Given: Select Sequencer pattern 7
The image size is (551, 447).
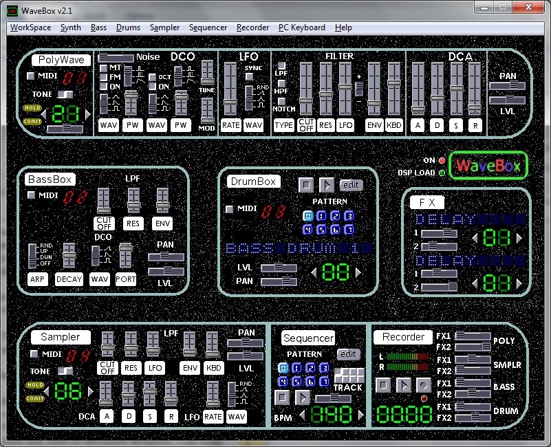Looking at the screenshot, I should tap(325, 382).
